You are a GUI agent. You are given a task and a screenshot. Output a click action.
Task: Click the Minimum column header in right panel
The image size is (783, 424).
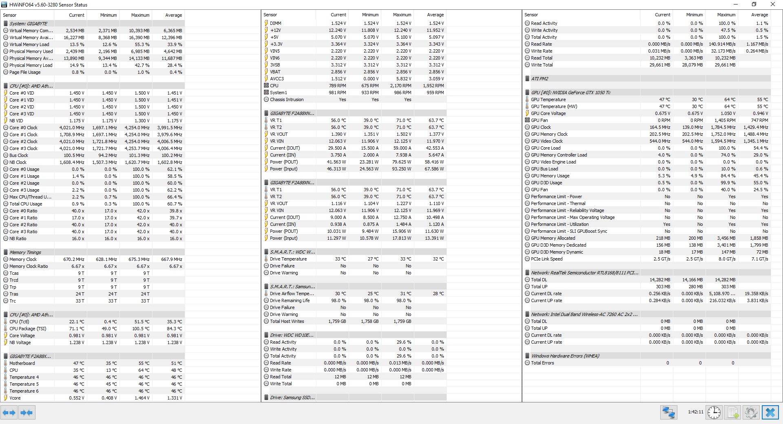689,15
